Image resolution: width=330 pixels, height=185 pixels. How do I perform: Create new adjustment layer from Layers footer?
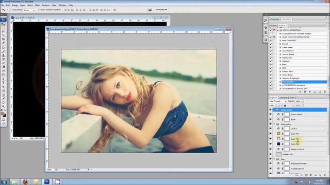click(x=311, y=175)
